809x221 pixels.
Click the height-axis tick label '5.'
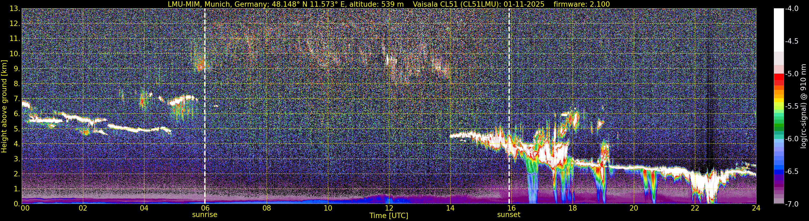pos(17,129)
